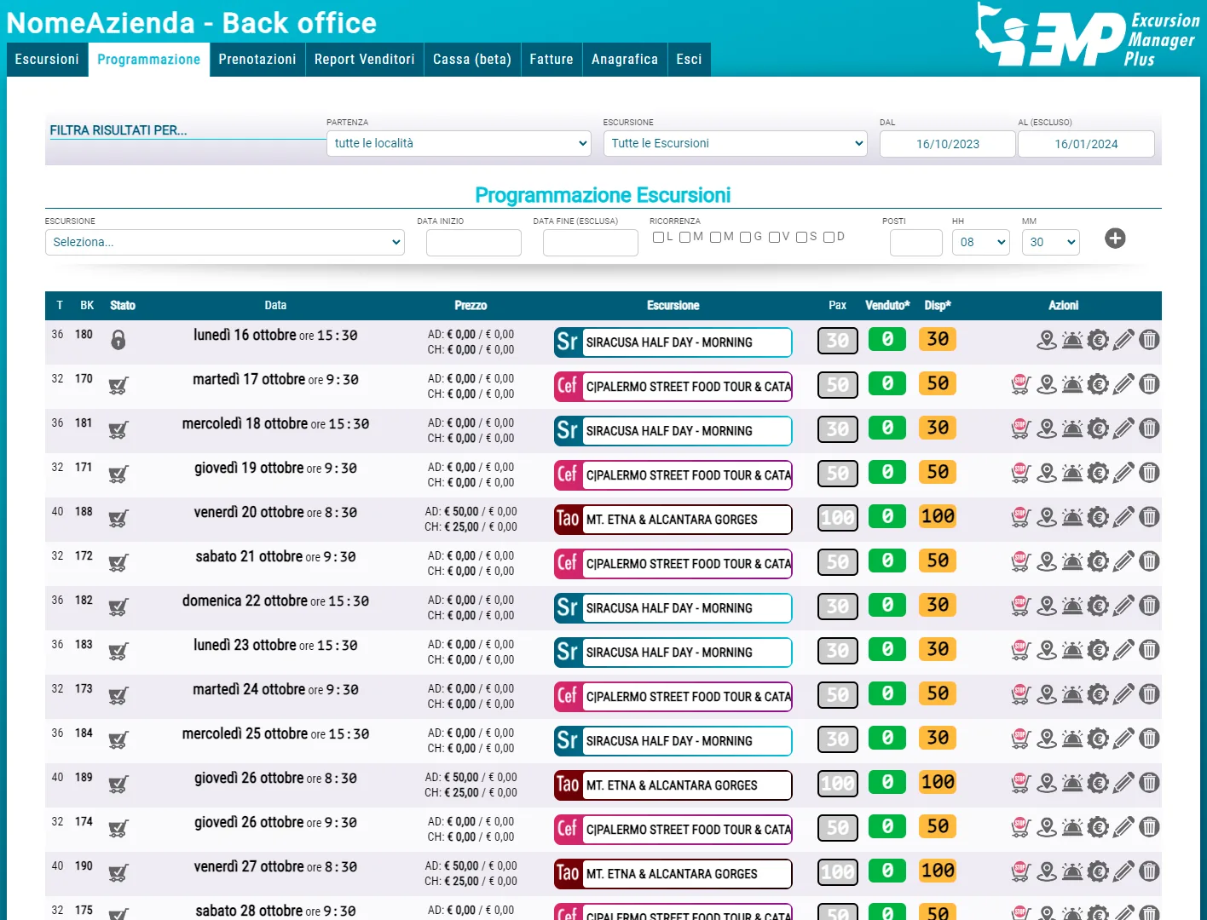Click the Excursion Manager Plus logo
This screenshot has width=1207, height=920.
pos(1088,36)
